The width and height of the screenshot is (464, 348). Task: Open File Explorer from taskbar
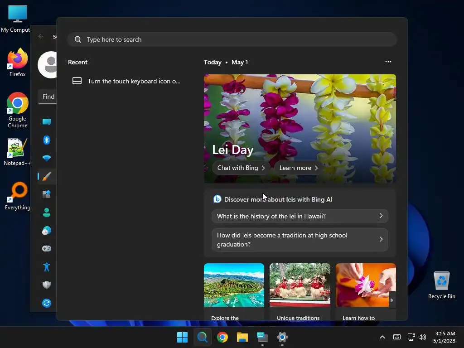242,337
